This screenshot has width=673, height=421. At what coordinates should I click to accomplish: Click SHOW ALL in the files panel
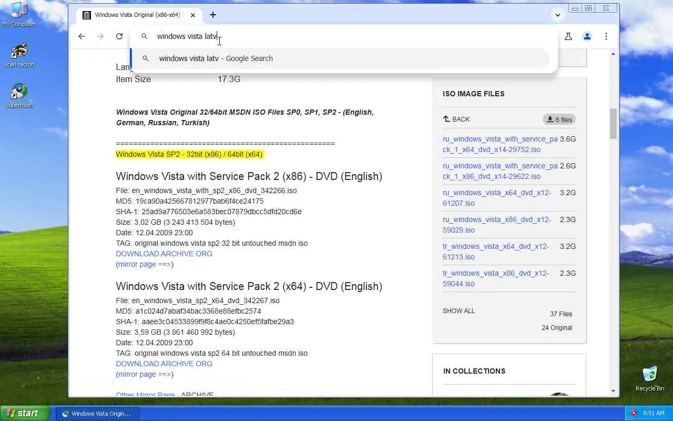pyautogui.click(x=458, y=311)
